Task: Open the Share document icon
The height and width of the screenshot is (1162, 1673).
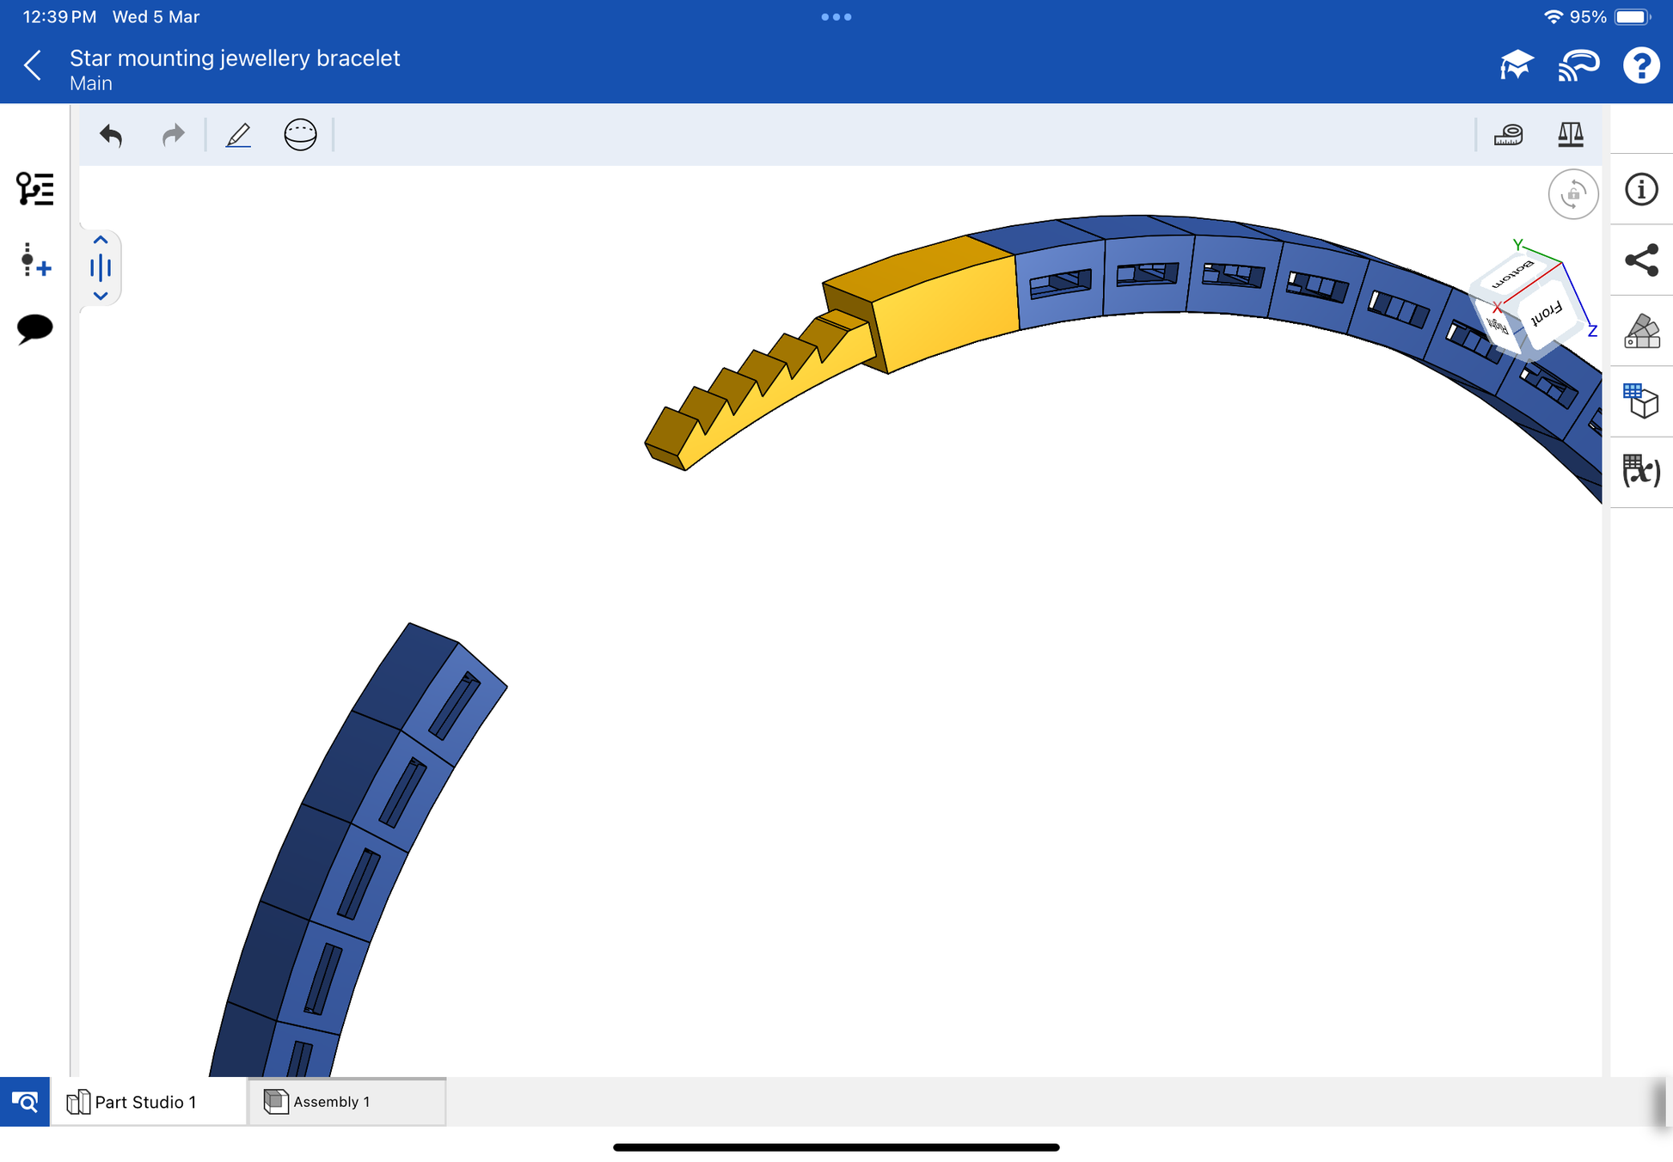Action: point(1640,260)
